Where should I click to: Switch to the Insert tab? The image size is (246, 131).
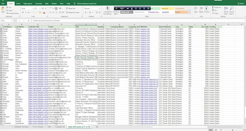coord(18,4)
